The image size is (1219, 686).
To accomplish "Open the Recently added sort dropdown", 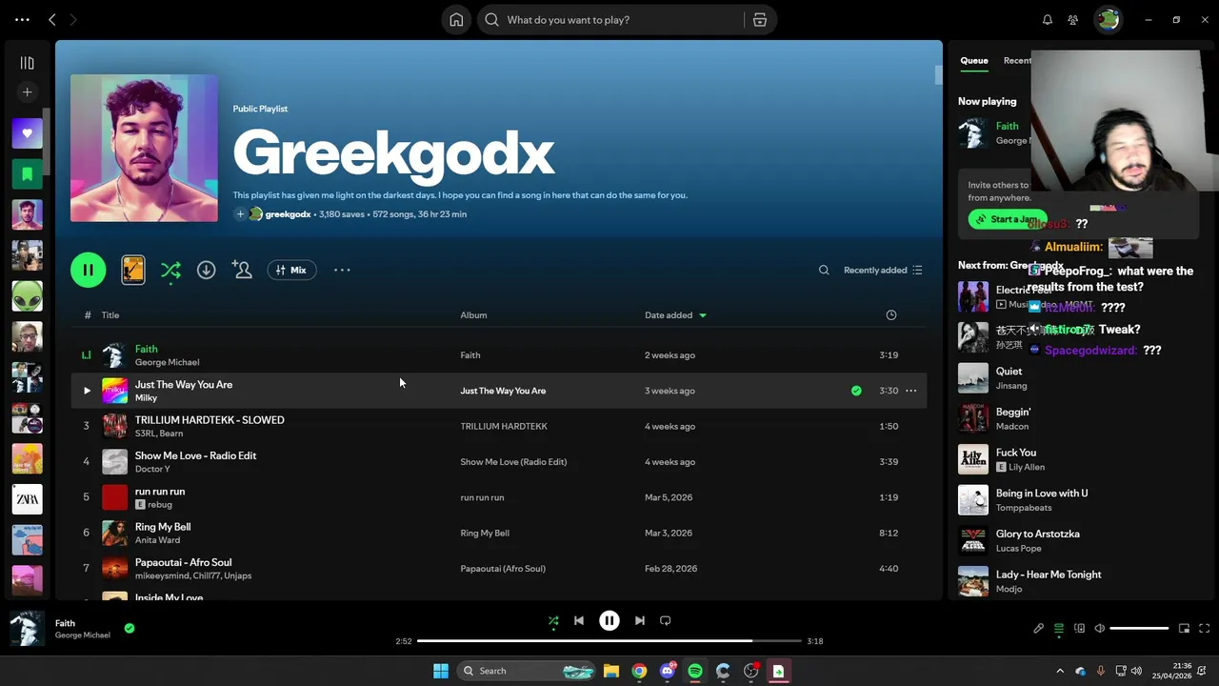I will [x=883, y=271].
